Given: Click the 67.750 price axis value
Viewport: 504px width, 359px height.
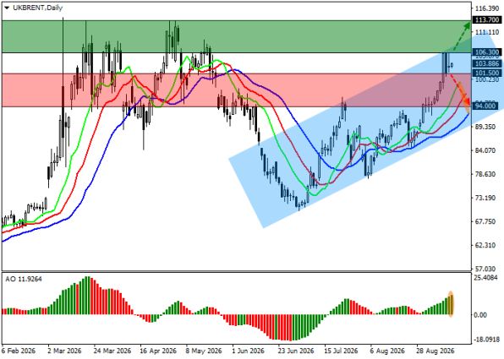Looking at the screenshot, I should coord(485,221).
